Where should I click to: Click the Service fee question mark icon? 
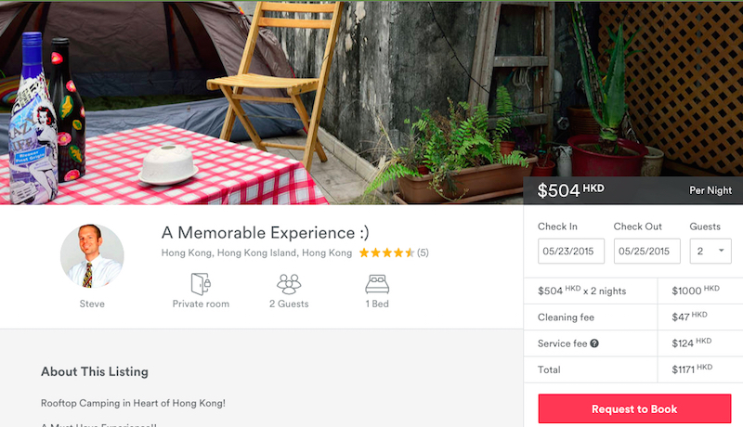click(x=594, y=343)
